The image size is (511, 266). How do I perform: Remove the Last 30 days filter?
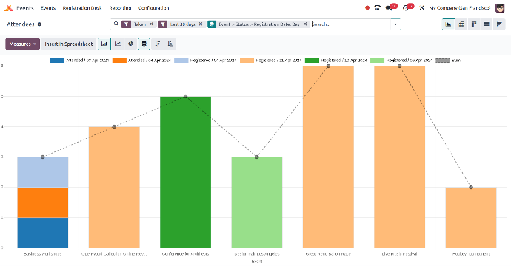(201, 24)
